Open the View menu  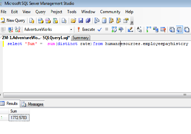26,12
